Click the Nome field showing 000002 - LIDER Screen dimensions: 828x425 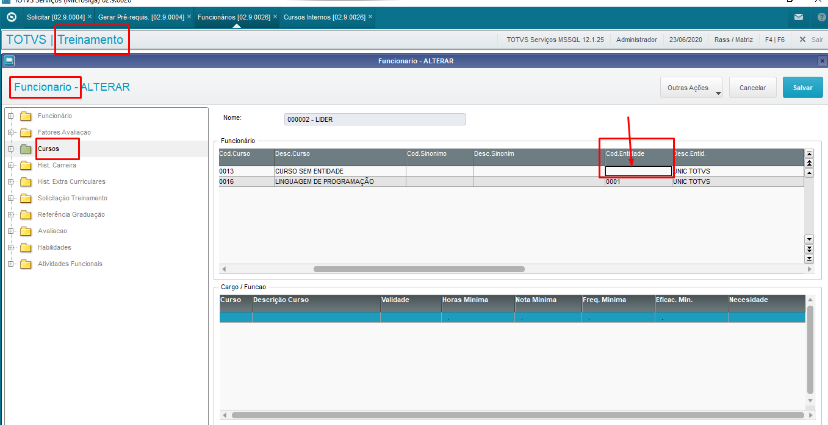(375, 119)
